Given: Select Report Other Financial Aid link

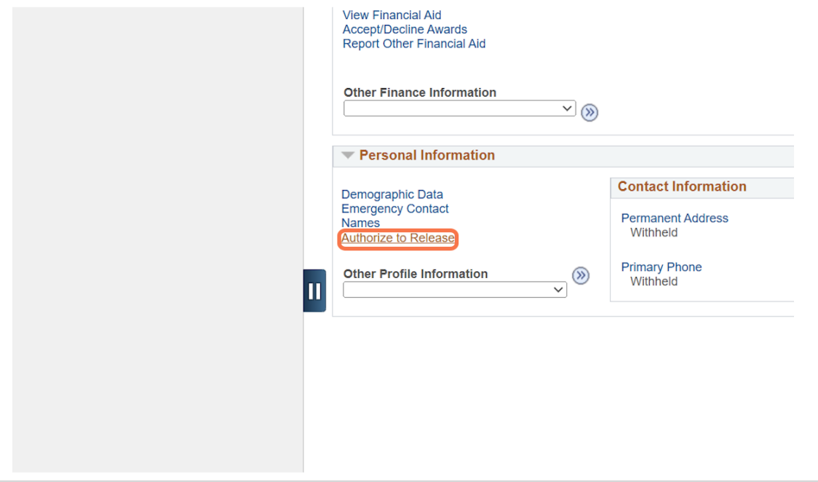Looking at the screenshot, I should [x=414, y=44].
